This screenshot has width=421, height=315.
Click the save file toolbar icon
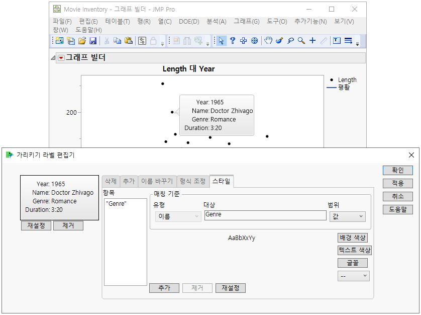[x=93, y=41]
